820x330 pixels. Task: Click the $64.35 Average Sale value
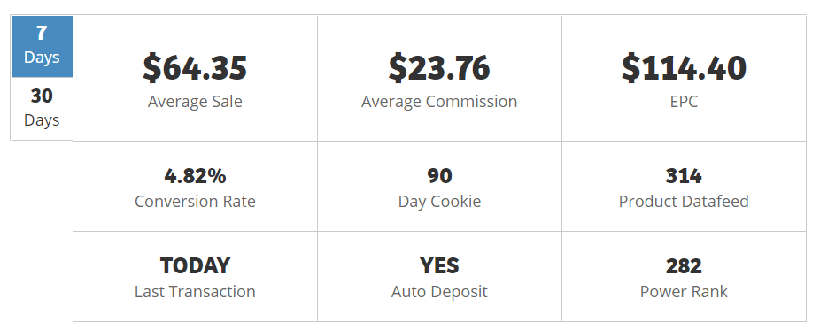tap(195, 68)
